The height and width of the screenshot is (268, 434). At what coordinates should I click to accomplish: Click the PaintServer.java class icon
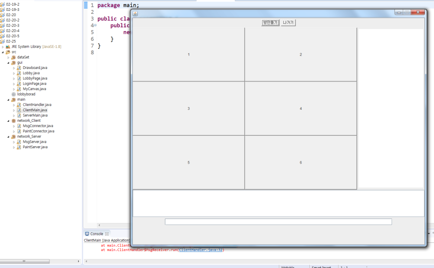(19, 147)
